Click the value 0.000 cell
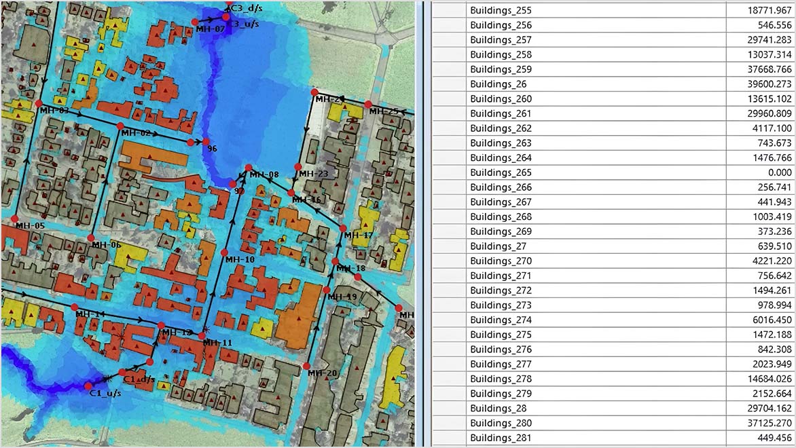796x448 pixels. (x=761, y=172)
